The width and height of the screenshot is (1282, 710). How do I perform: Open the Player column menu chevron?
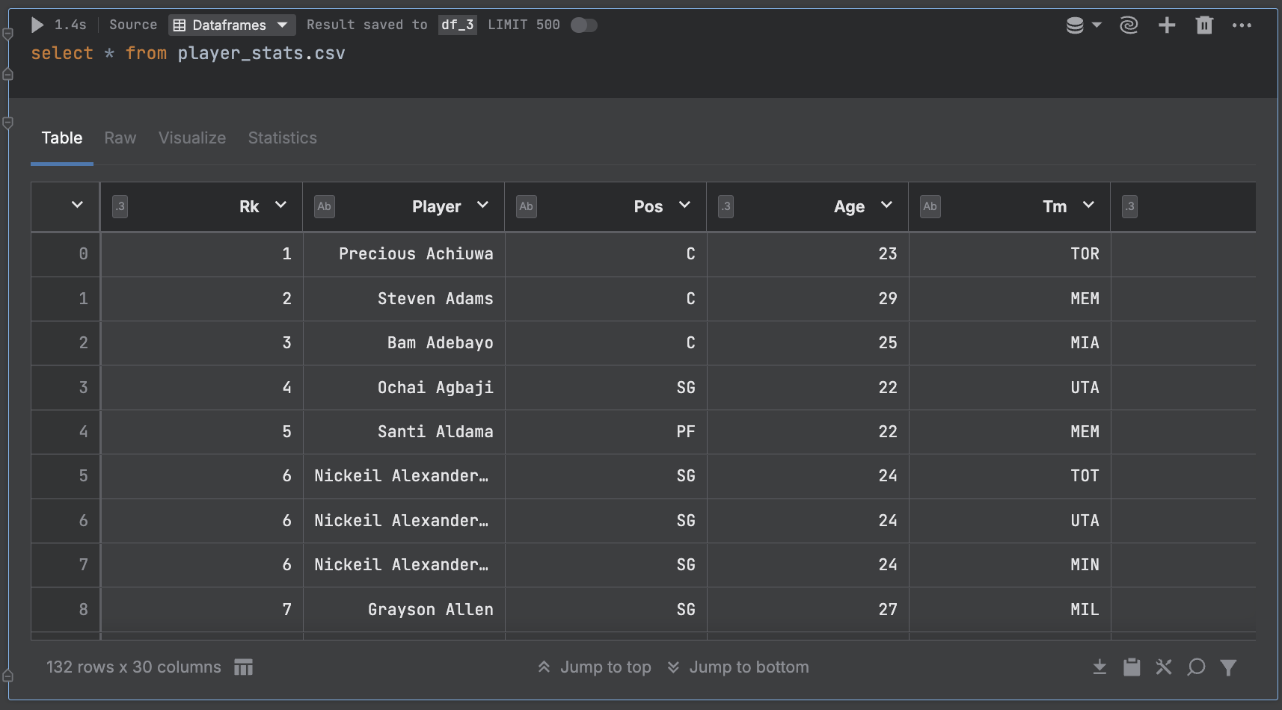point(482,206)
